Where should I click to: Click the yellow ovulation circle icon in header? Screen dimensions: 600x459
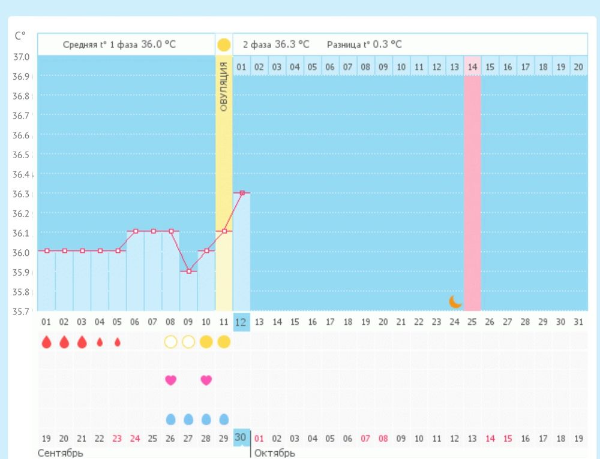tap(224, 44)
